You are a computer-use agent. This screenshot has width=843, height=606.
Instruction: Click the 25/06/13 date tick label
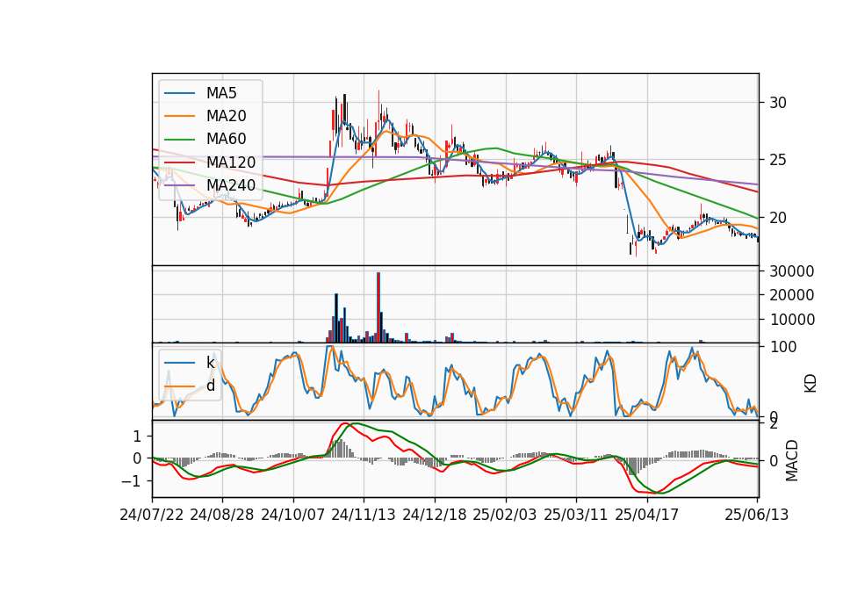(757, 515)
